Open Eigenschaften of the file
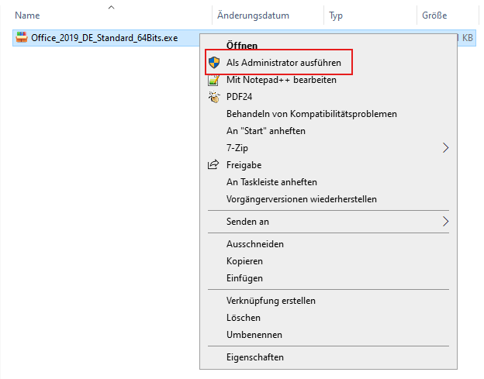This screenshot has height=379, width=484. click(x=254, y=357)
